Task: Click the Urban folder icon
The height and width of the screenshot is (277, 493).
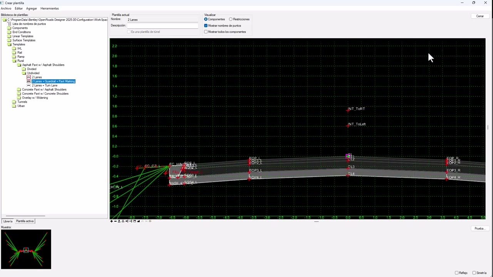Action: pos(14,106)
